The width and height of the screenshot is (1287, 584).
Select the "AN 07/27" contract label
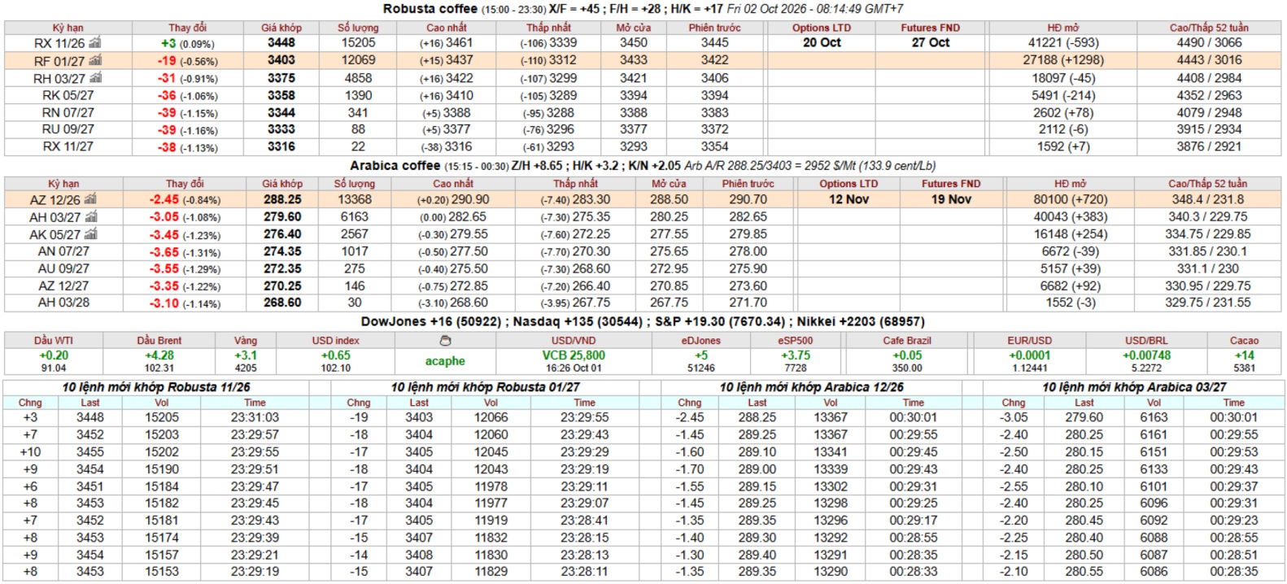click(63, 251)
